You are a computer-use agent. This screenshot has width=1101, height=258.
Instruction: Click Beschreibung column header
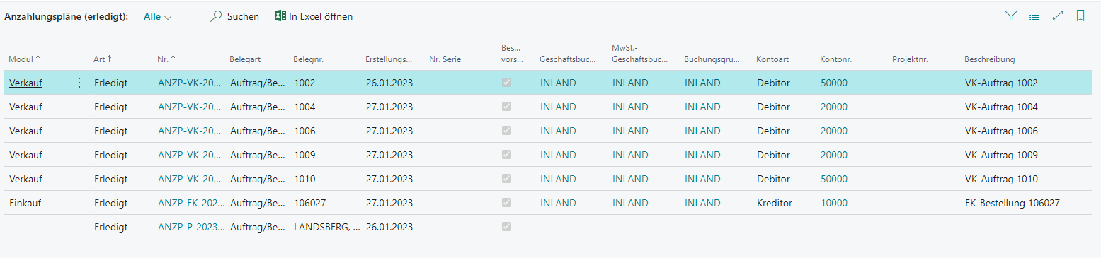(x=990, y=59)
